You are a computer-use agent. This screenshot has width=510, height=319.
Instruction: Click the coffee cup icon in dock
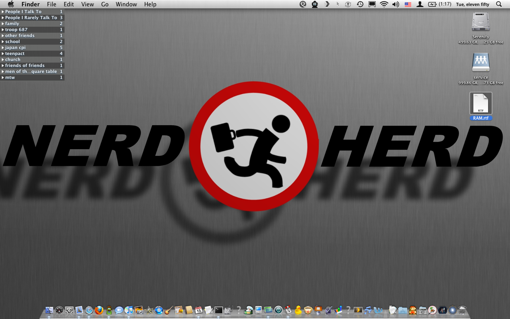[308, 310]
